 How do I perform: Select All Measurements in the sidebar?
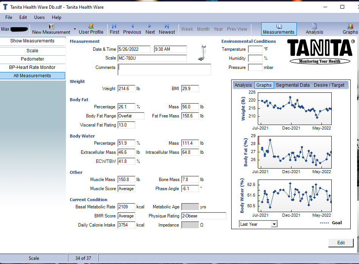point(32,76)
